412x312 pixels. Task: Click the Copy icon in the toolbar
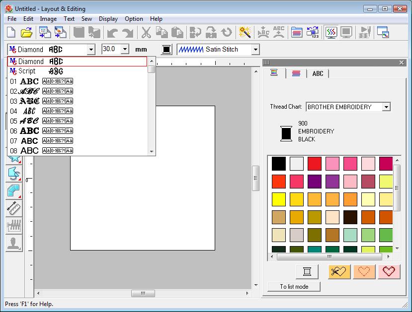pyautogui.click(x=162, y=32)
